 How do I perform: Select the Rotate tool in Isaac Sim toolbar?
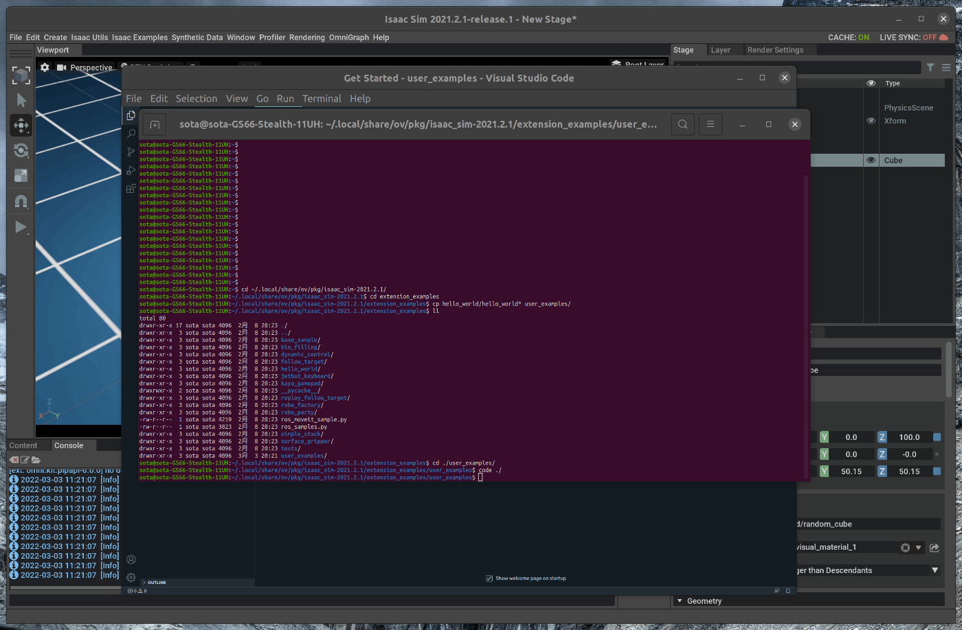pos(21,150)
